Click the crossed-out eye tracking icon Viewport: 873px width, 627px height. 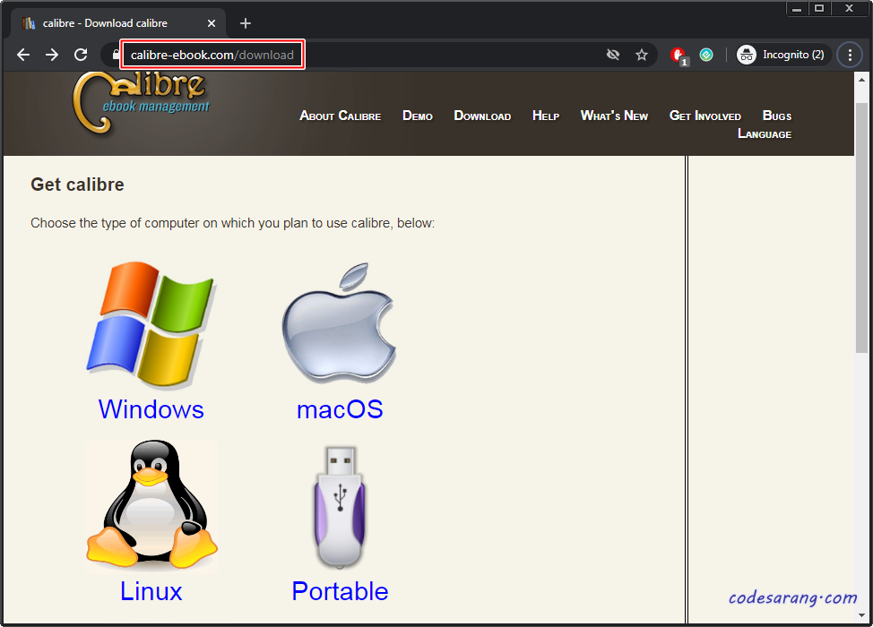tap(613, 55)
